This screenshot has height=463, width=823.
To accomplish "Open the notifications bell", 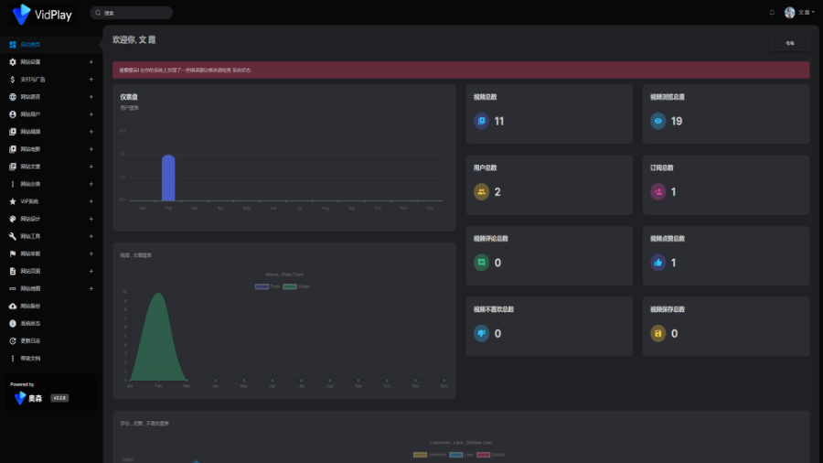I will point(772,13).
